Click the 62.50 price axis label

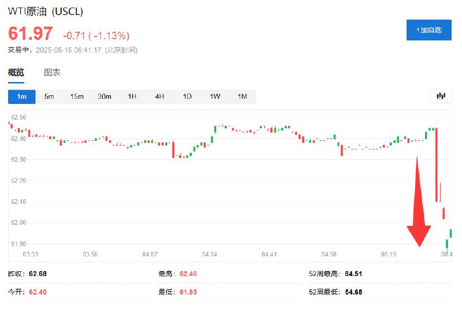pyautogui.click(x=18, y=117)
